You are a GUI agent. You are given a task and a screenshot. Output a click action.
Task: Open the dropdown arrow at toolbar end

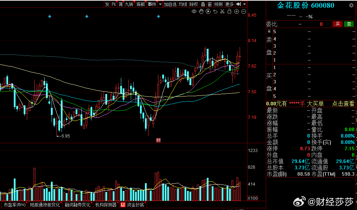pyautogui.click(x=245, y=4)
